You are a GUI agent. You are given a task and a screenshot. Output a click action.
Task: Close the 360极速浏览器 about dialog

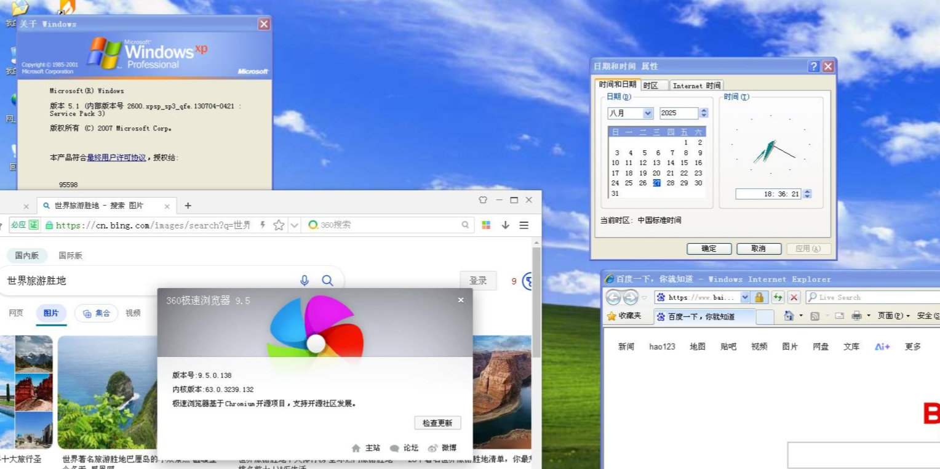pos(461,300)
